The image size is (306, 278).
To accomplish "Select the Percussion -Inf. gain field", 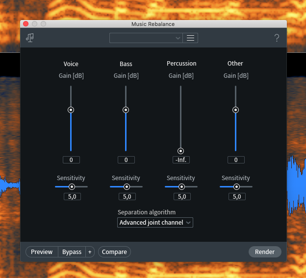I will point(181,160).
